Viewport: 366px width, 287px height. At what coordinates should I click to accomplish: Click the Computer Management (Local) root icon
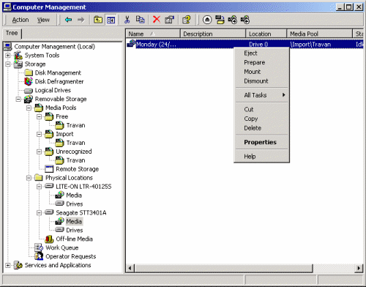[x=7, y=46]
